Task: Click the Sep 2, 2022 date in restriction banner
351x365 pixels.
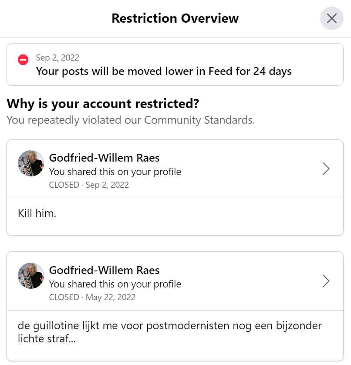Action: (x=57, y=58)
